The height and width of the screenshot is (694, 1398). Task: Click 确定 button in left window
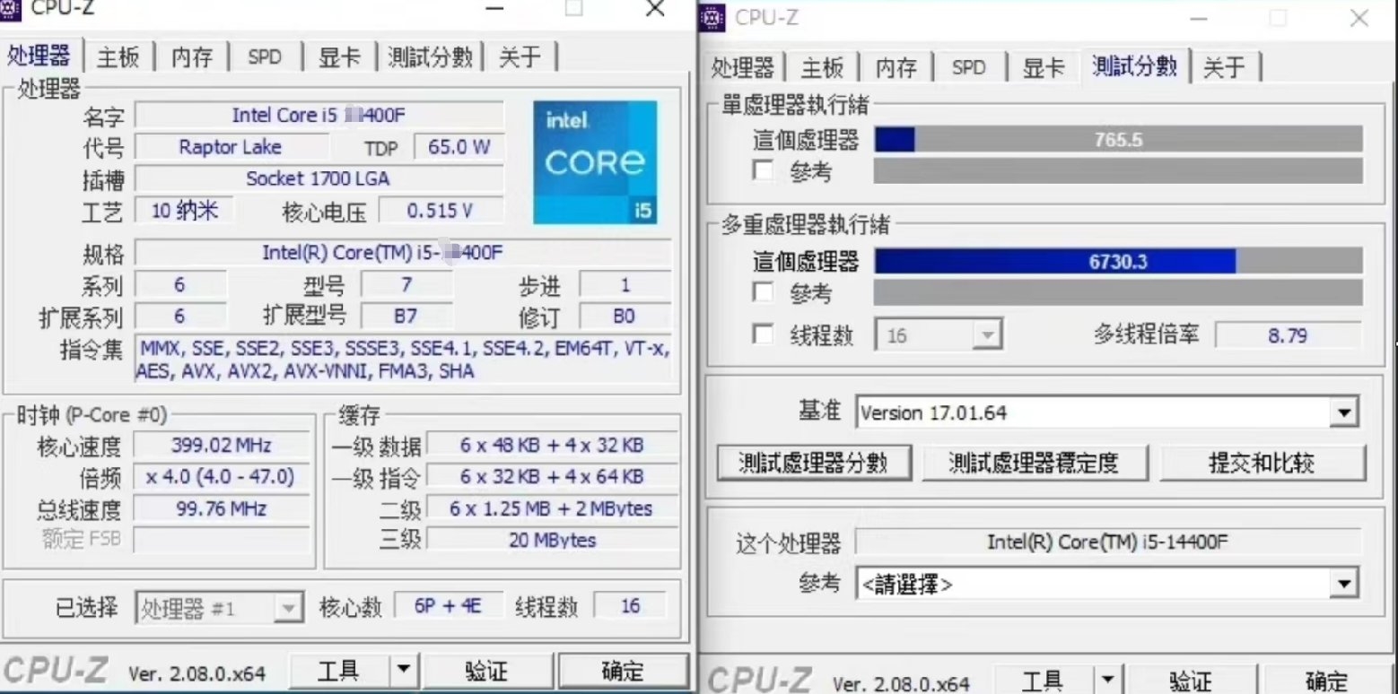[623, 670]
